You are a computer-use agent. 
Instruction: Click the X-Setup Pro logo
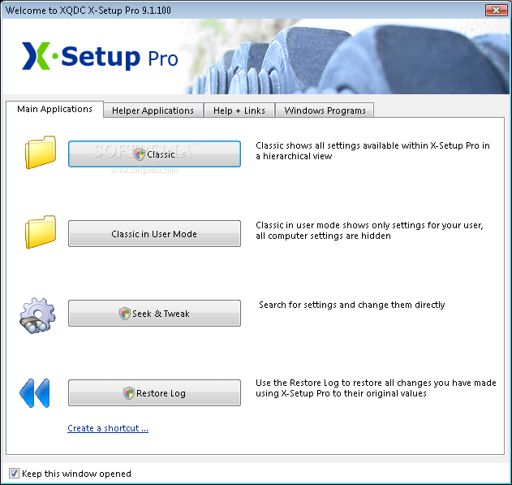(100, 56)
